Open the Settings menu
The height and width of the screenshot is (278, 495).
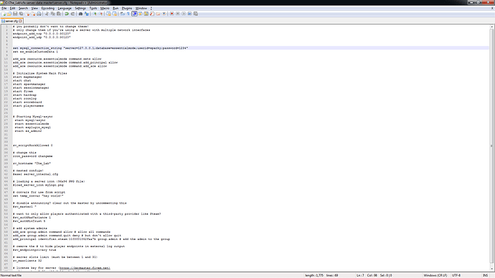80,8
